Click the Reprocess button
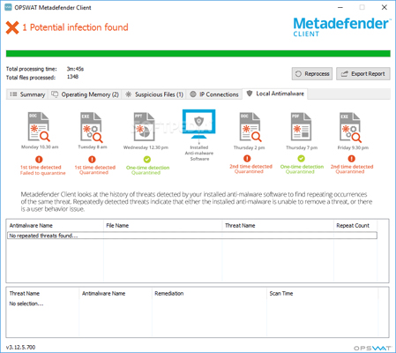The image size is (396, 353). [312, 74]
